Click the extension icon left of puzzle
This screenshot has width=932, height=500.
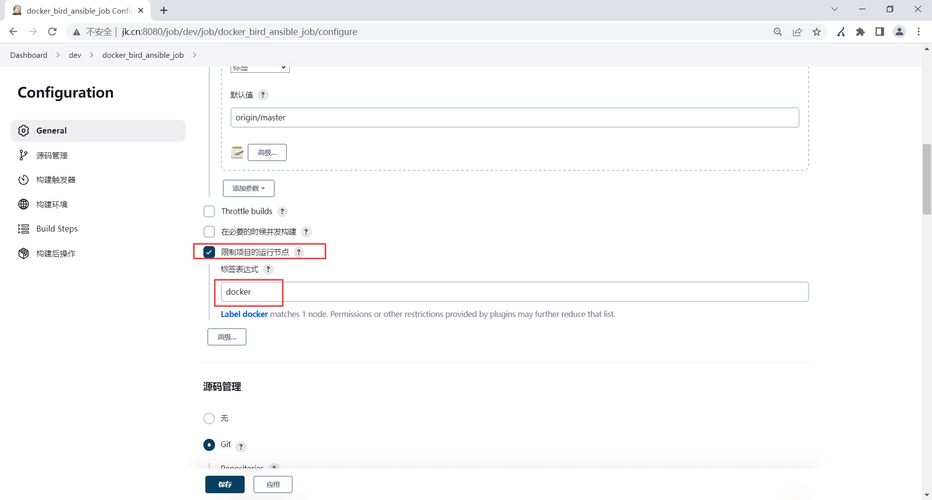click(841, 32)
